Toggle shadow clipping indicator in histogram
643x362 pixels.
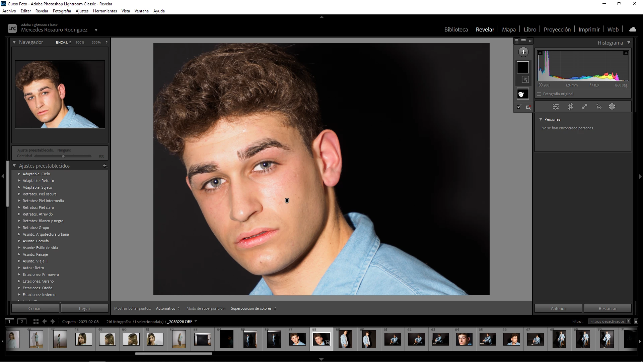point(540,53)
